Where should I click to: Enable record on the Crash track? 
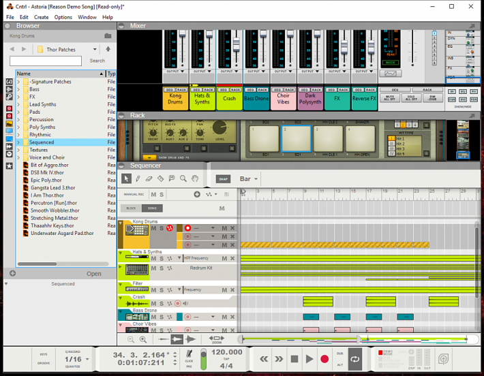(x=177, y=304)
